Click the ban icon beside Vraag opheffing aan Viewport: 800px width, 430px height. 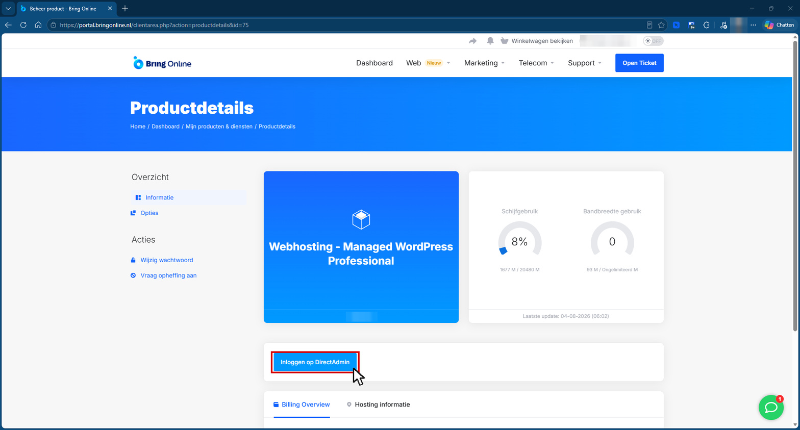coord(133,275)
